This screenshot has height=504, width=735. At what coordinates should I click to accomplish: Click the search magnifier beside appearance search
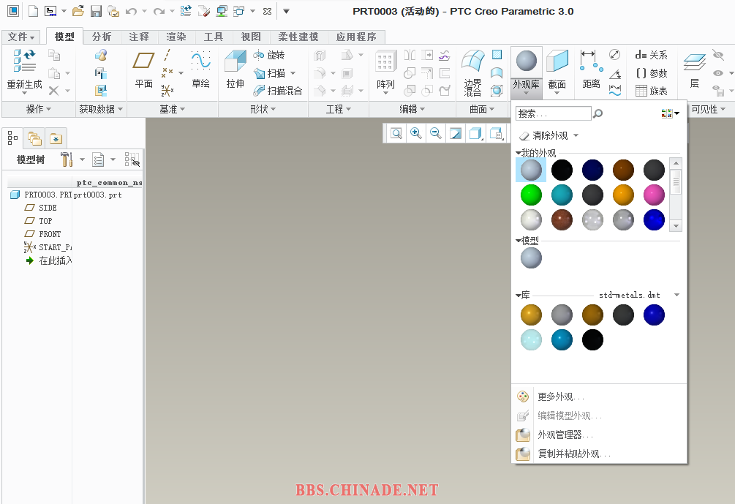(598, 113)
